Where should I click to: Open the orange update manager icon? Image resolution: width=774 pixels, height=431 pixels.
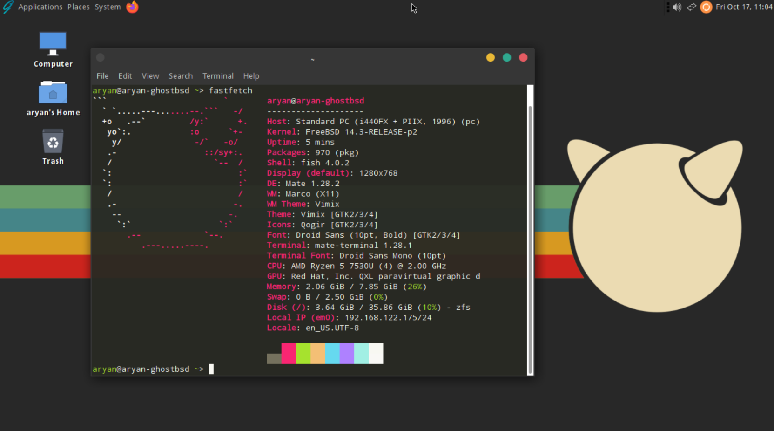click(706, 7)
